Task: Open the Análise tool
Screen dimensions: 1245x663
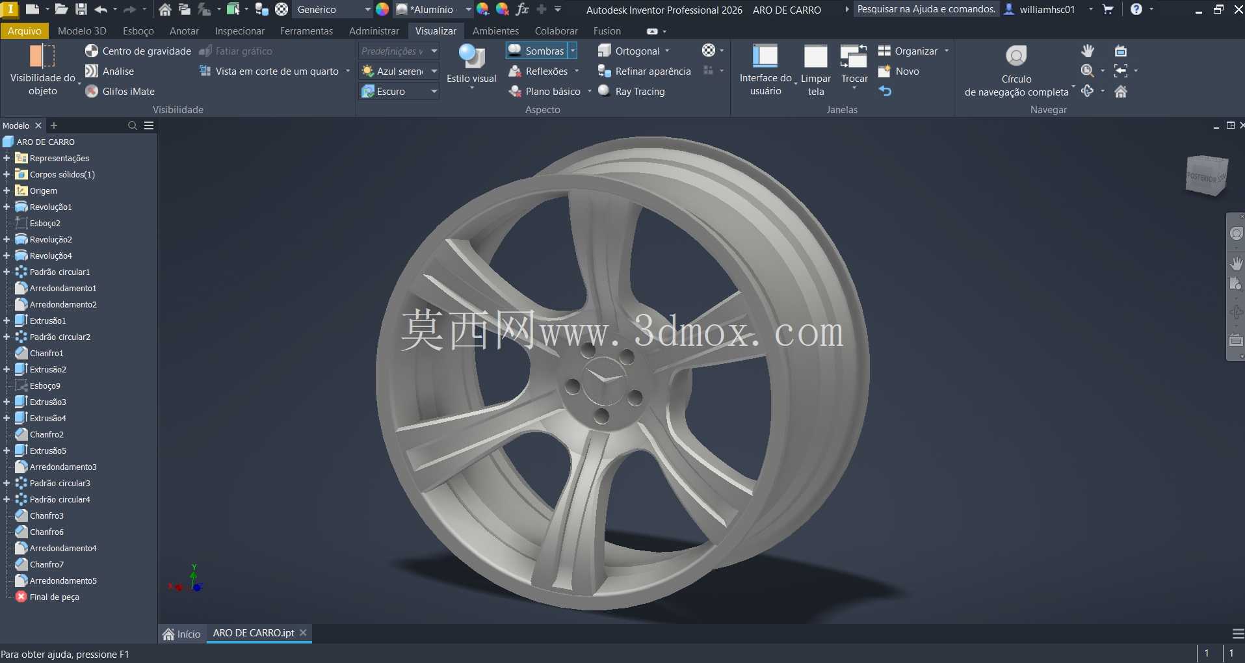Action: click(x=110, y=71)
